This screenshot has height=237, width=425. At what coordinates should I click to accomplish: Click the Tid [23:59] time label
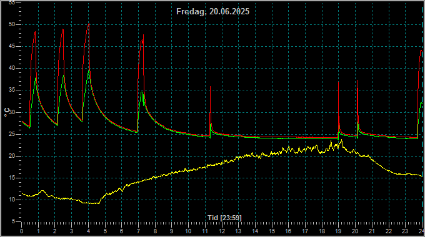(x=224, y=218)
